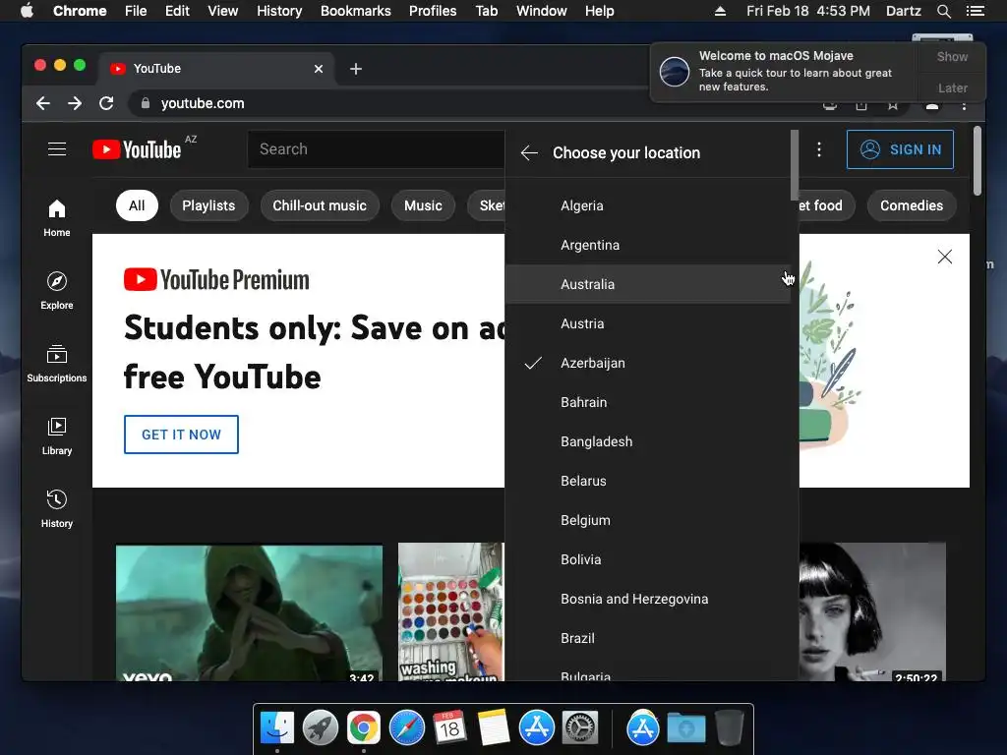1007x755 pixels.
Task: Select Argentina as location
Action: 647,245
